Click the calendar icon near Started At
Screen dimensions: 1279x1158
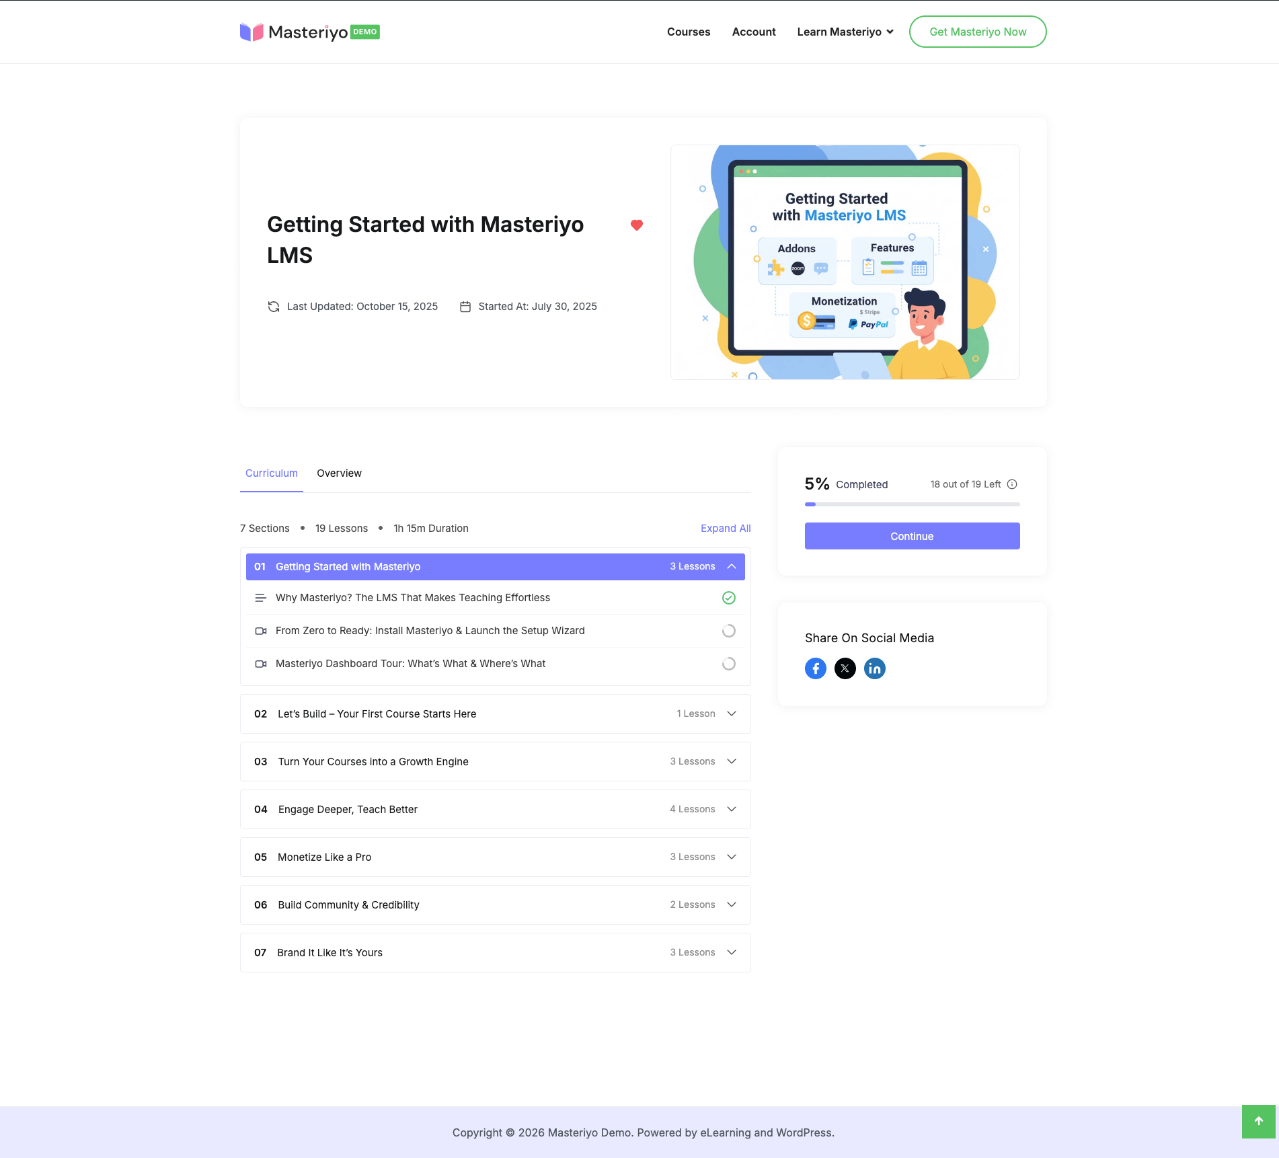coord(465,307)
